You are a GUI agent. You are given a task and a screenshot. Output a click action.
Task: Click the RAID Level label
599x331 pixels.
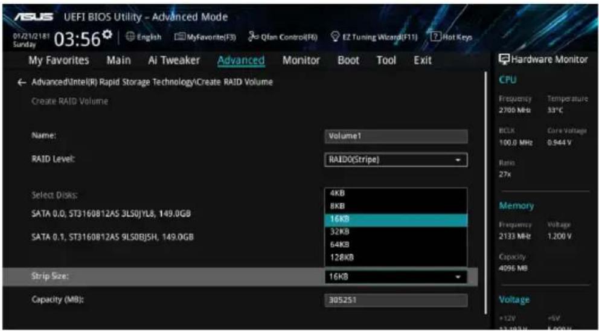tap(53, 159)
